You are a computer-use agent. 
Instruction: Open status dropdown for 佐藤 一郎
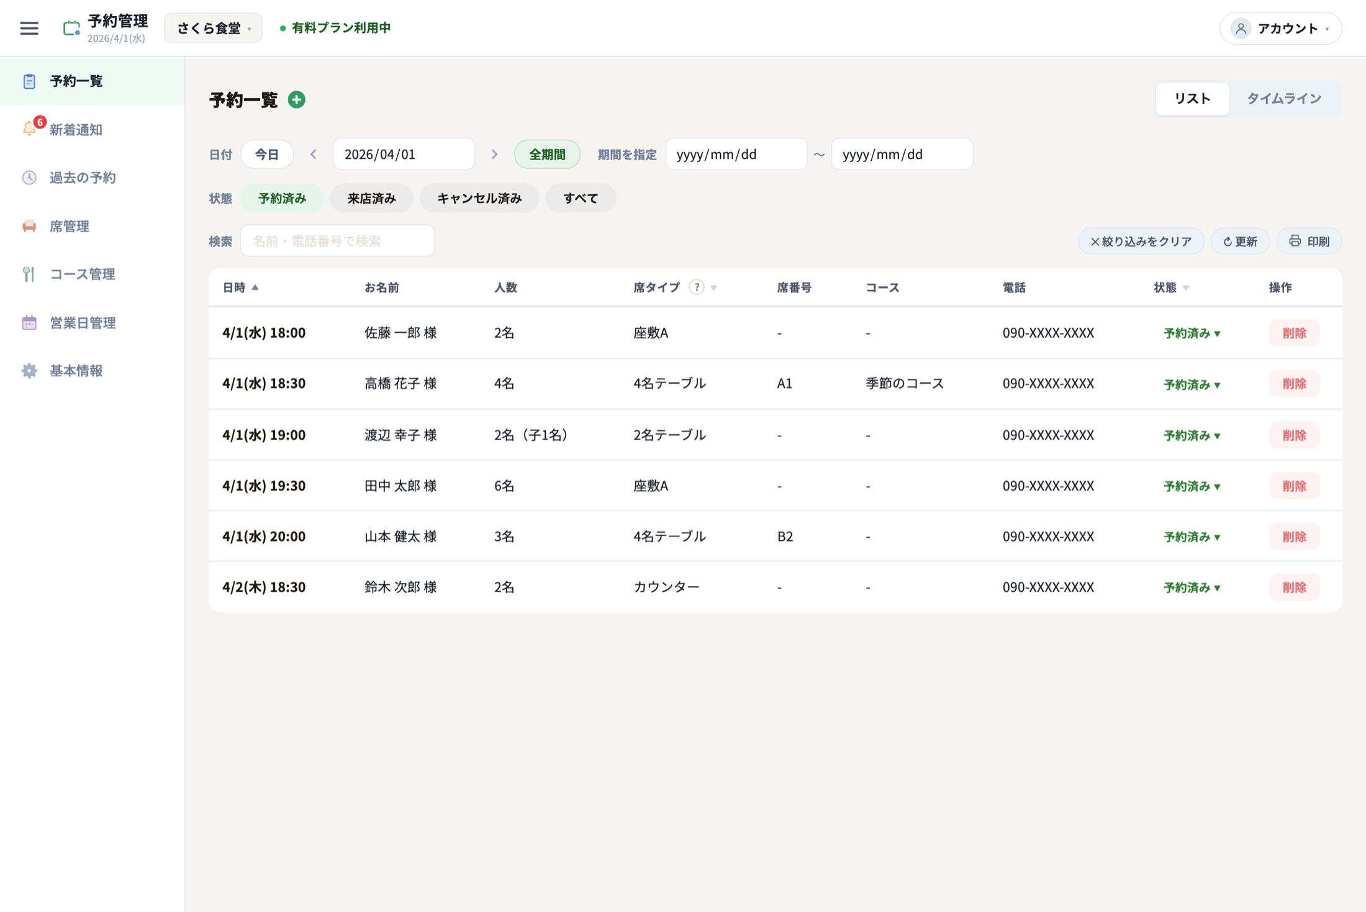(1192, 333)
